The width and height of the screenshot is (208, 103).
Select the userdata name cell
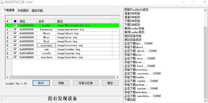click(x=46, y=57)
